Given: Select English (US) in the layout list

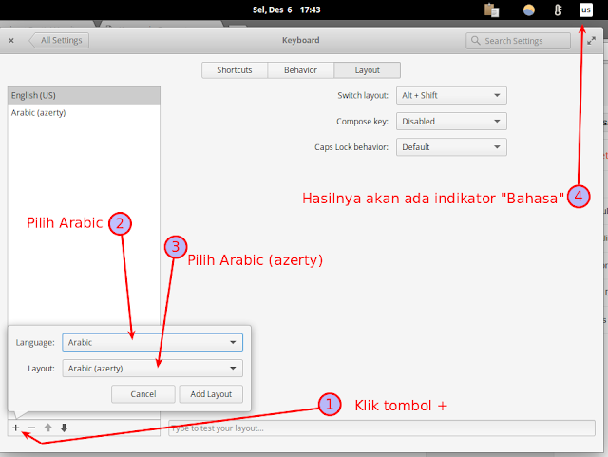Looking at the screenshot, I should point(84,95).
